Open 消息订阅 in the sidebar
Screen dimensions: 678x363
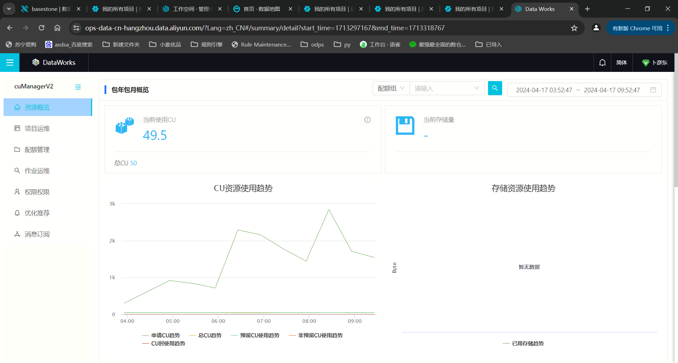coord(48,234)
